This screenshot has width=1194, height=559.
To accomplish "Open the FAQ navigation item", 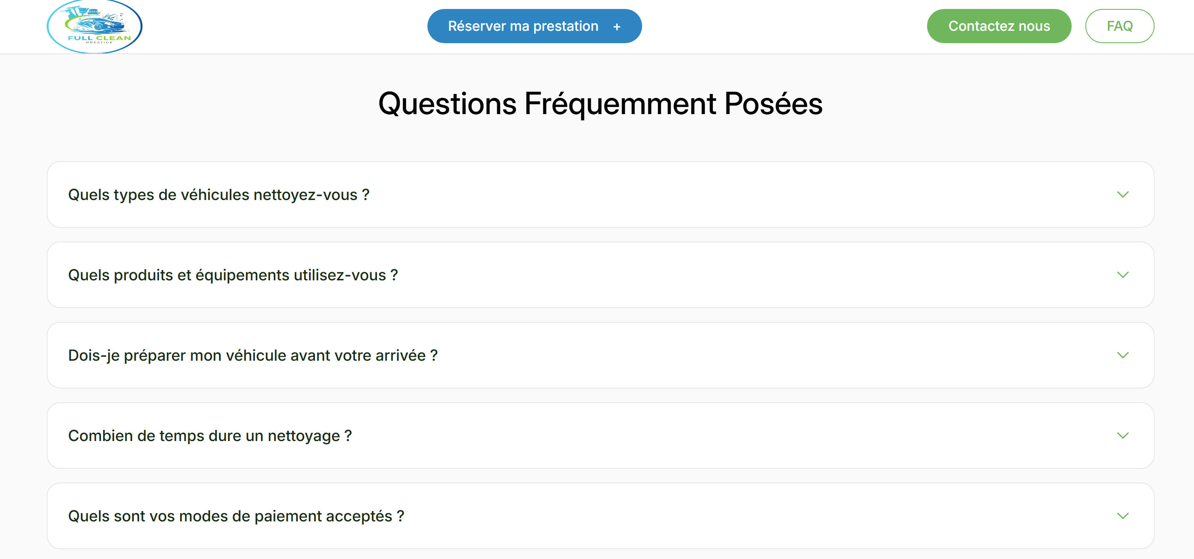I will [1120, 26].
